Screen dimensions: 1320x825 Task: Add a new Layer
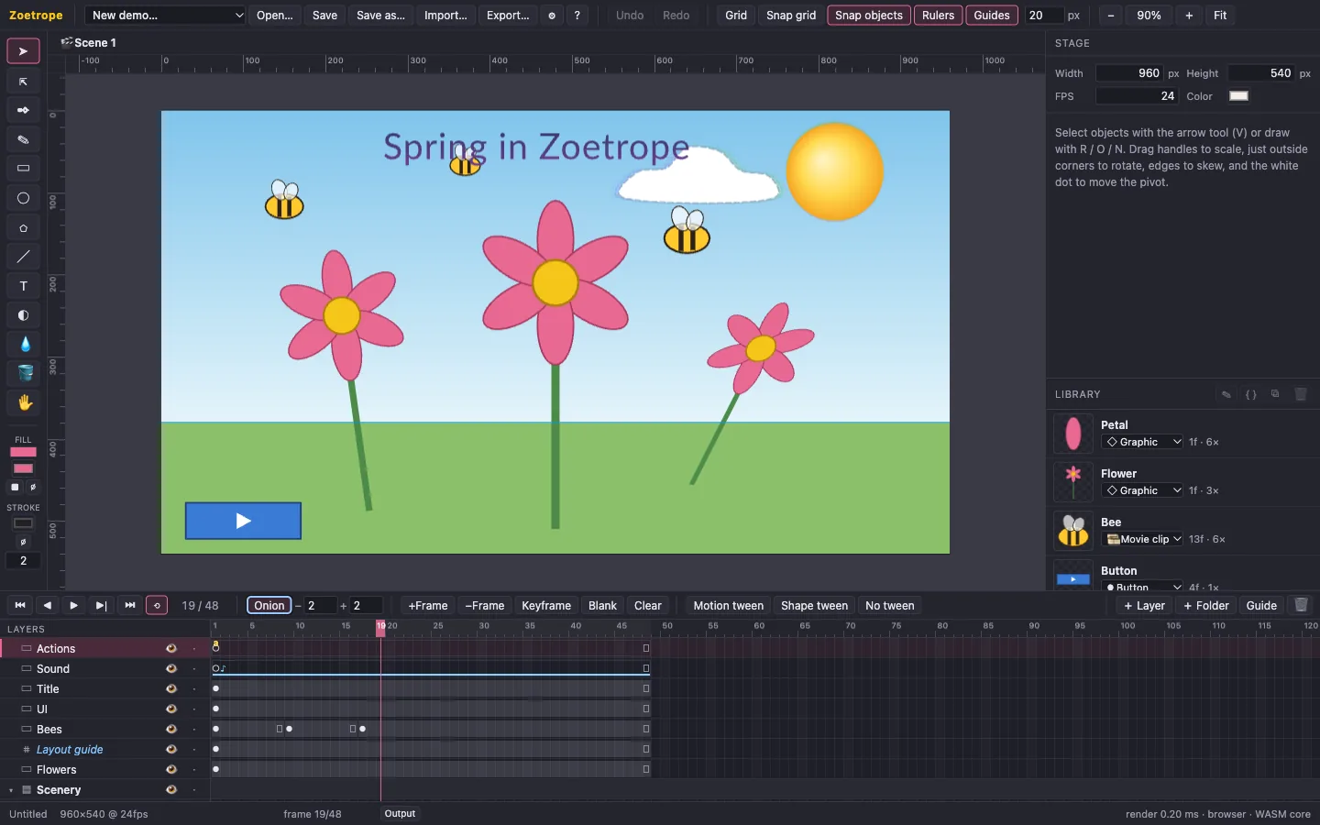[x=1145, y=606]
